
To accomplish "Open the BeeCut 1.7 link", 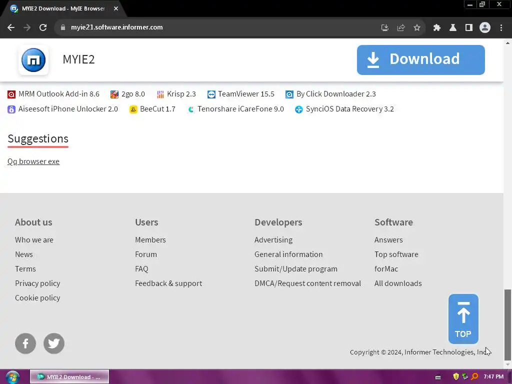I will [x=157, y=109].
